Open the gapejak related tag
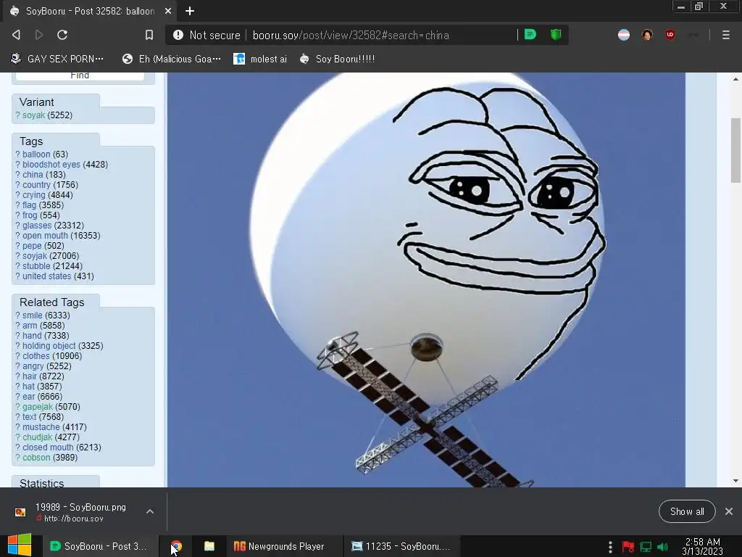 point(38,407)
